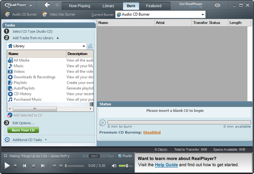
Task: Click the CD capacity progress bar
Action: (x=179, y=122)
